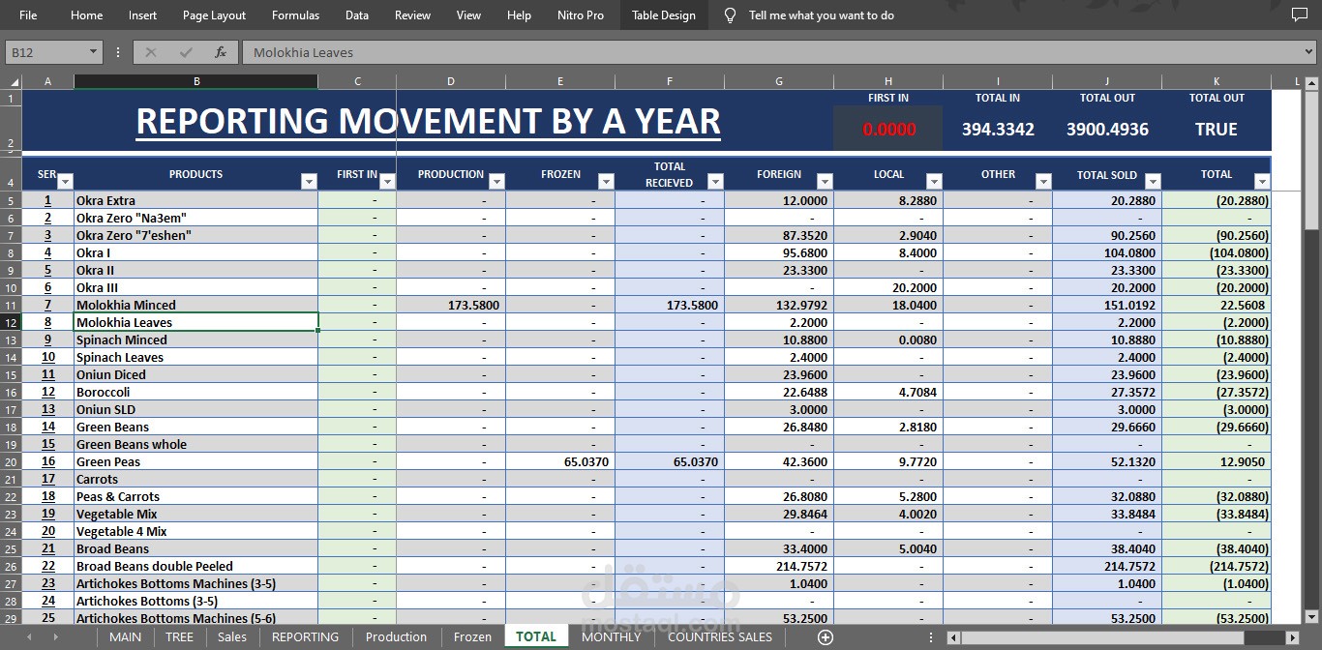Screen dimensions: 1322x650
Task: Click the Enter checkmark icon in formula bar
Action: pos(186,52)
